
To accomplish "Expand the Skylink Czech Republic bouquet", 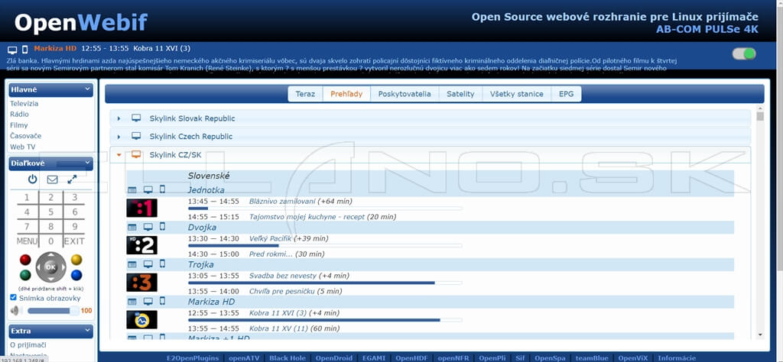I will pyautogui.click(x=119, y=137).
